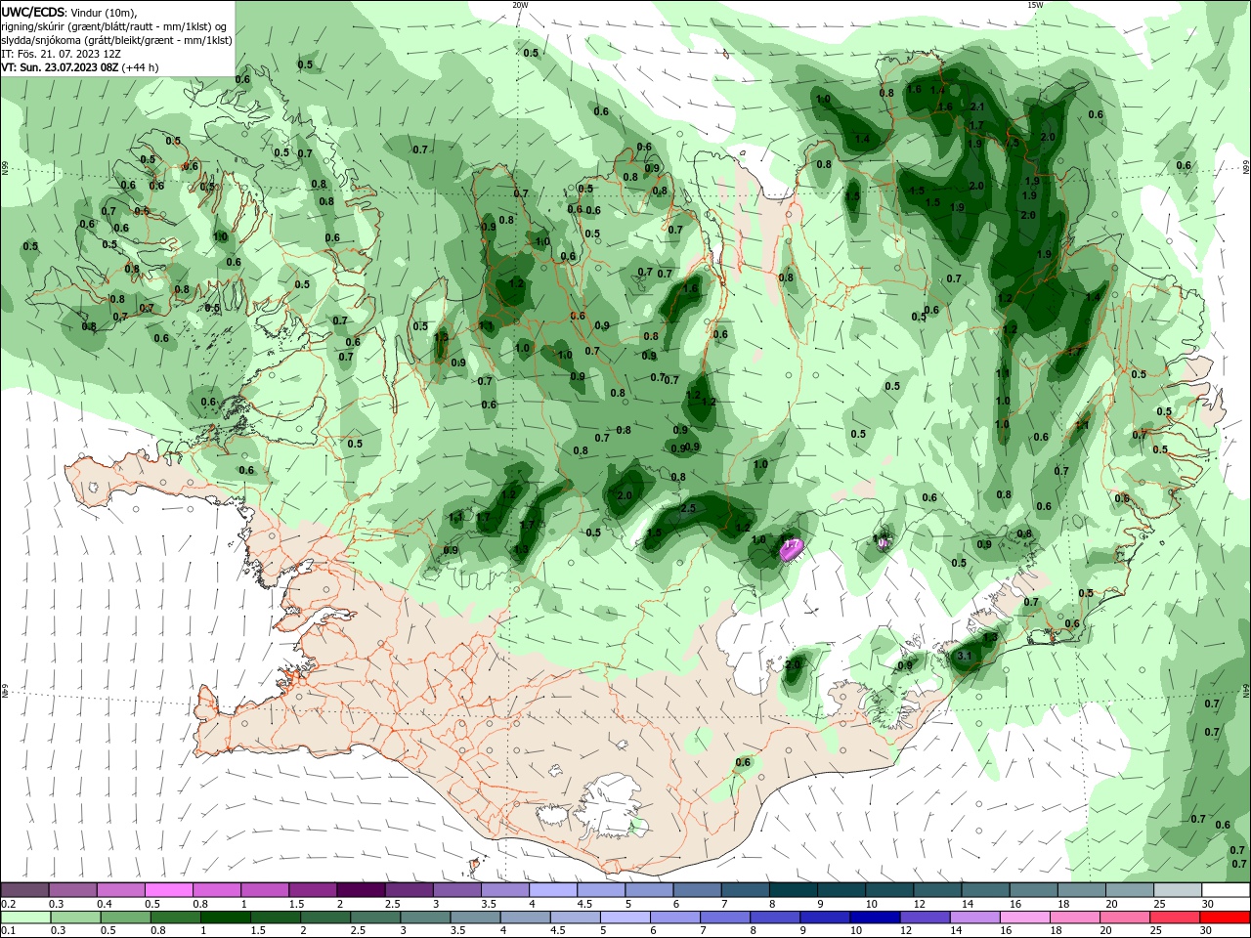This screenshot has width=1251, height=938.
Task: Click the UWC/ECDS title text
Action: 32,12
